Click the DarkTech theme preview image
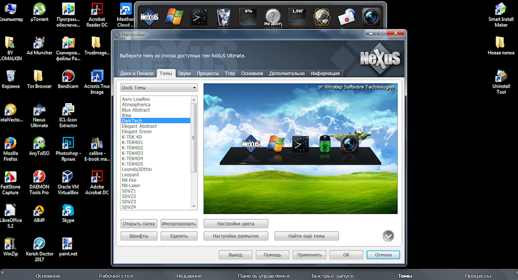Viewport: 518px width, 280px height. tap(301, 149)
